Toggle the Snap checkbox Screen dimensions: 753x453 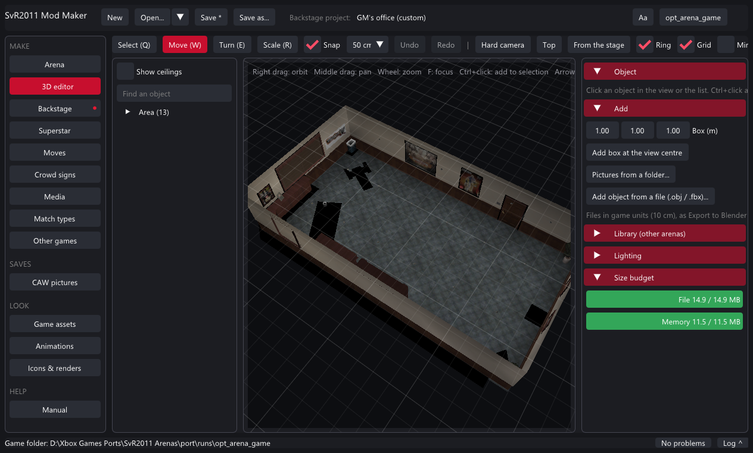point(312,45)
